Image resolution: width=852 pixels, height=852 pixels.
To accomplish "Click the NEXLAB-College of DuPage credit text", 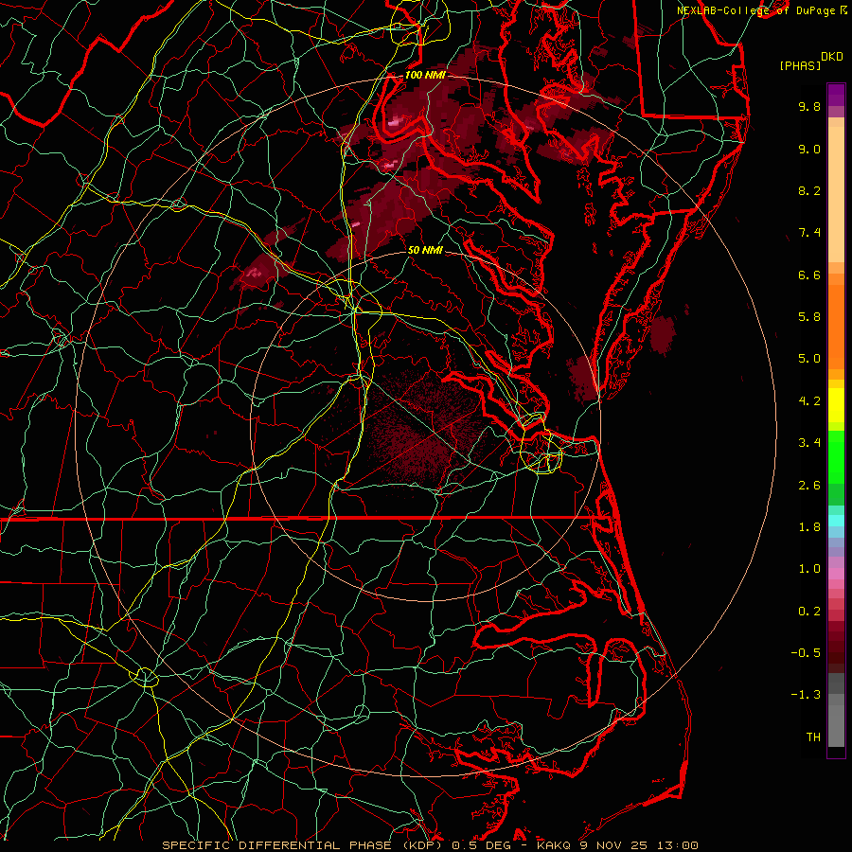I will (x=757, y=10).
